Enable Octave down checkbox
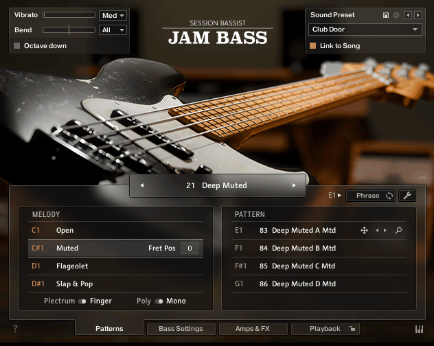 click(17, 46)
